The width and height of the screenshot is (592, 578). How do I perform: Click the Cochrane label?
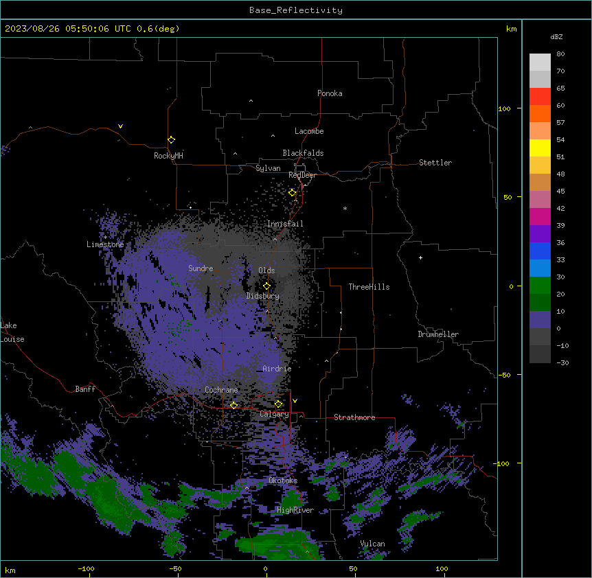pos(221,390)
